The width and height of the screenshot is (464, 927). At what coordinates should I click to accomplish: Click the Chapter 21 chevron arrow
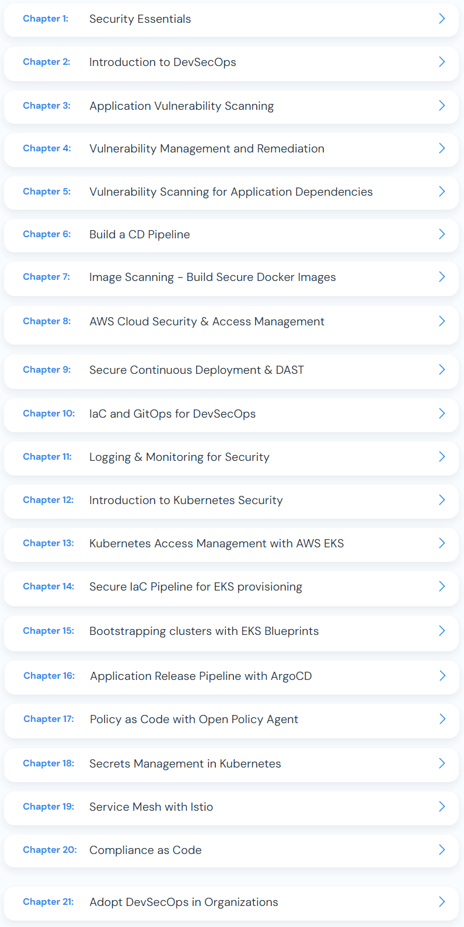(442, 902)
